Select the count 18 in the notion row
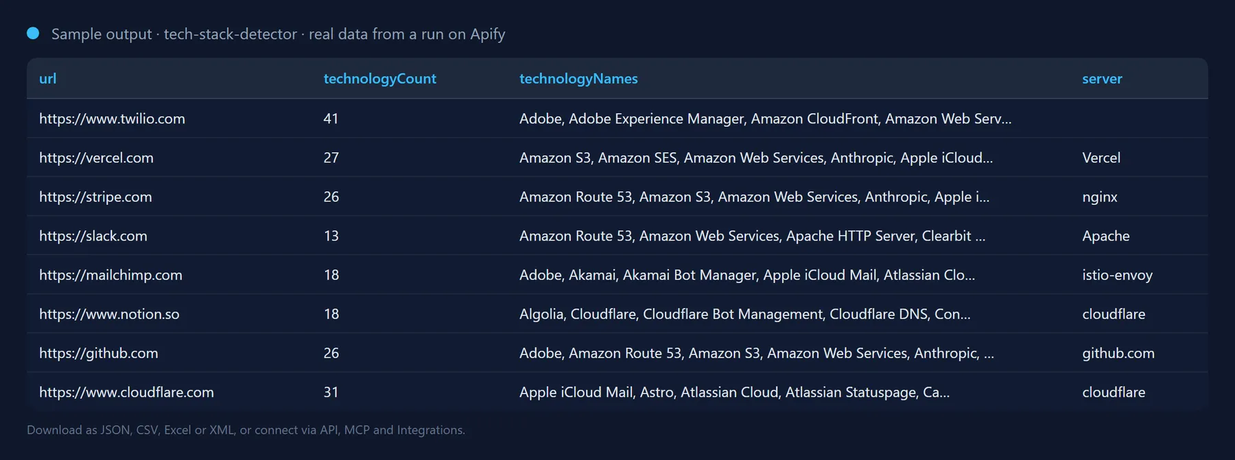Image resolution: width=1235 pixels, height=460 pixels. pyautogui.click(x=331, y=314)
